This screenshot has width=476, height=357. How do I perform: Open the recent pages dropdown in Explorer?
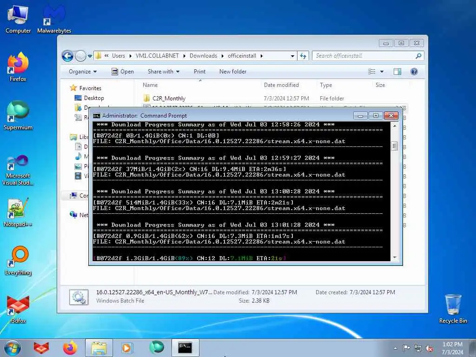[90, 56]
